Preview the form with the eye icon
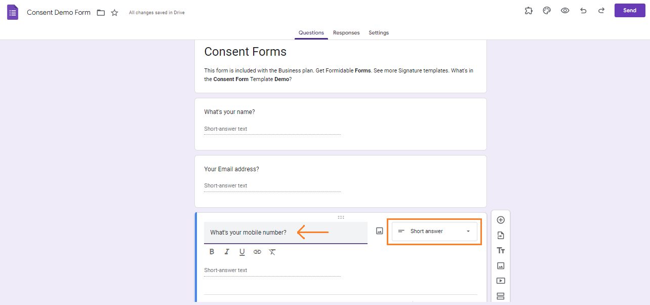 pyautogui.click(x=565, y=10)
